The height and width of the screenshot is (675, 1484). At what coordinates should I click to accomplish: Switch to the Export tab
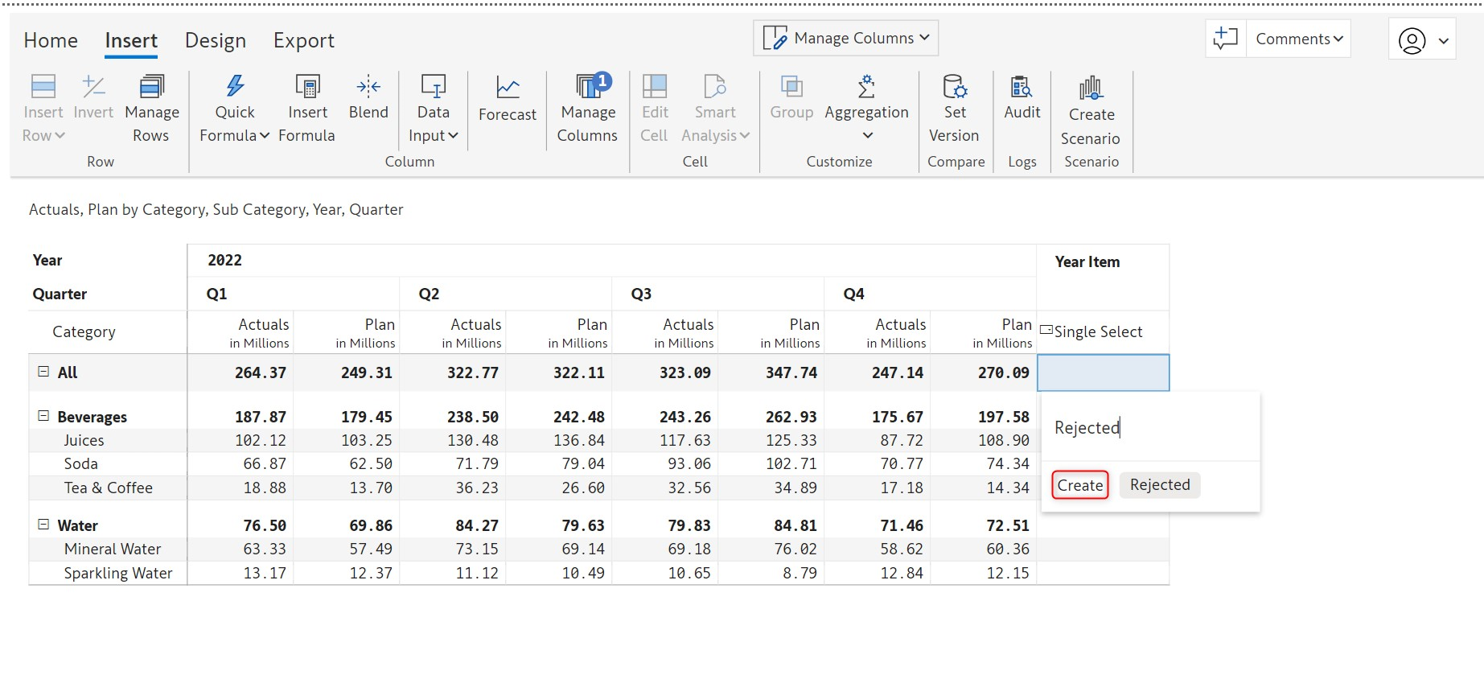click(303, 40)
